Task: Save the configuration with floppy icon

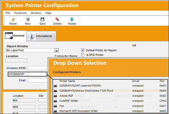Action: [42, 19]
